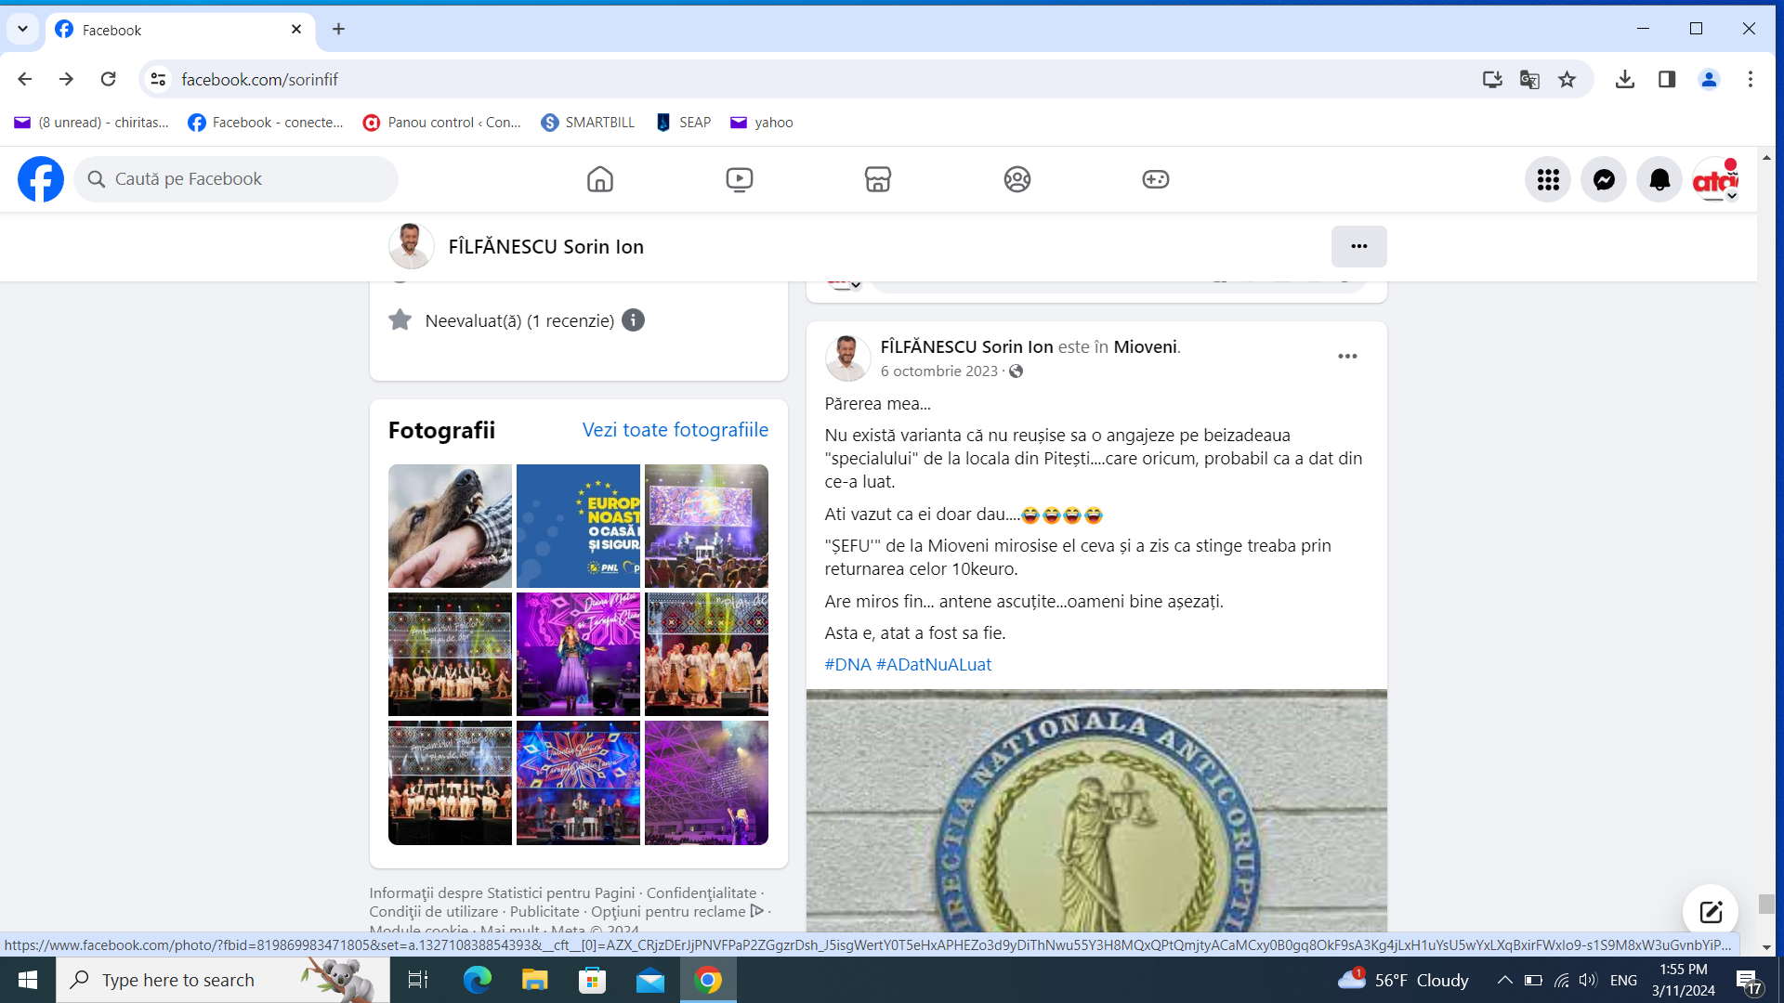The height and width of the screenshot is (1003, 1784).
Task: Expand Chrome tab search dropdown arrow
Action: coord(22,29)
